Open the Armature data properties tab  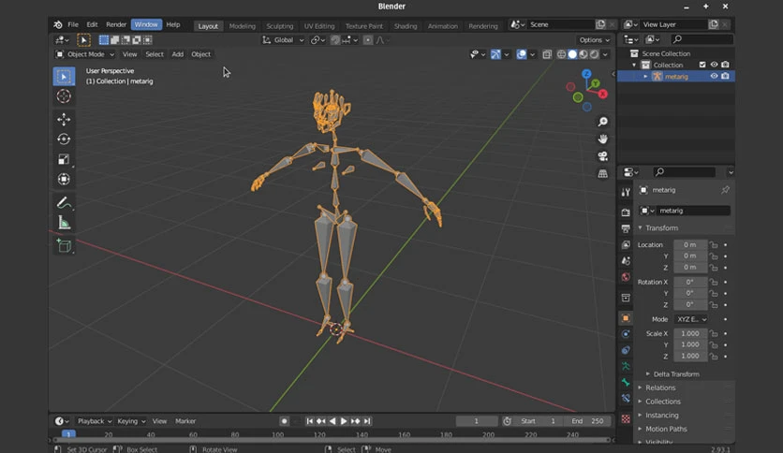click(626, 366)
